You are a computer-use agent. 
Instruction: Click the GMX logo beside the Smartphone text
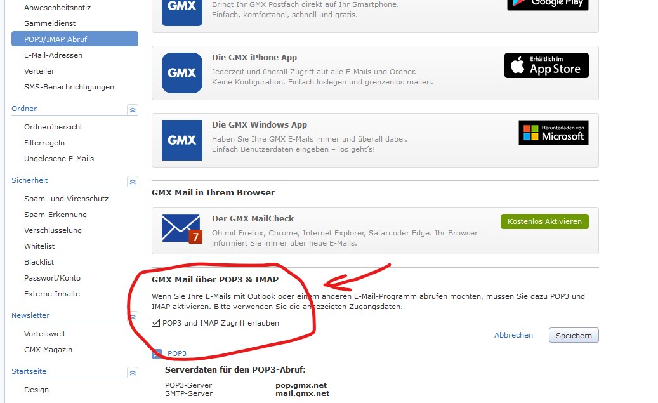[182, 12]
